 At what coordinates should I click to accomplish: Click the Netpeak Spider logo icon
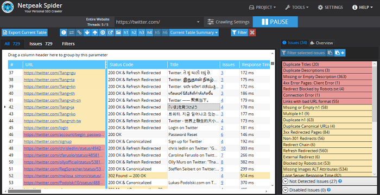point(8,7)
